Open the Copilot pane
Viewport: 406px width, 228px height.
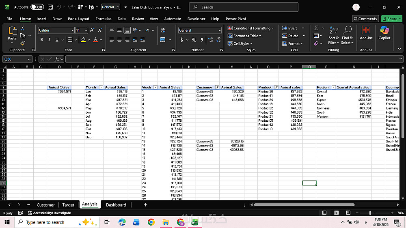click(384, 33)
